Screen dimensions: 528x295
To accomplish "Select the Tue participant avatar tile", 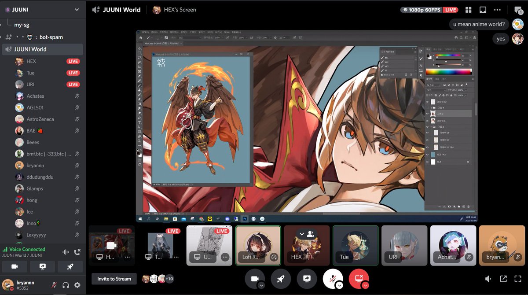I will click(355, 246).
